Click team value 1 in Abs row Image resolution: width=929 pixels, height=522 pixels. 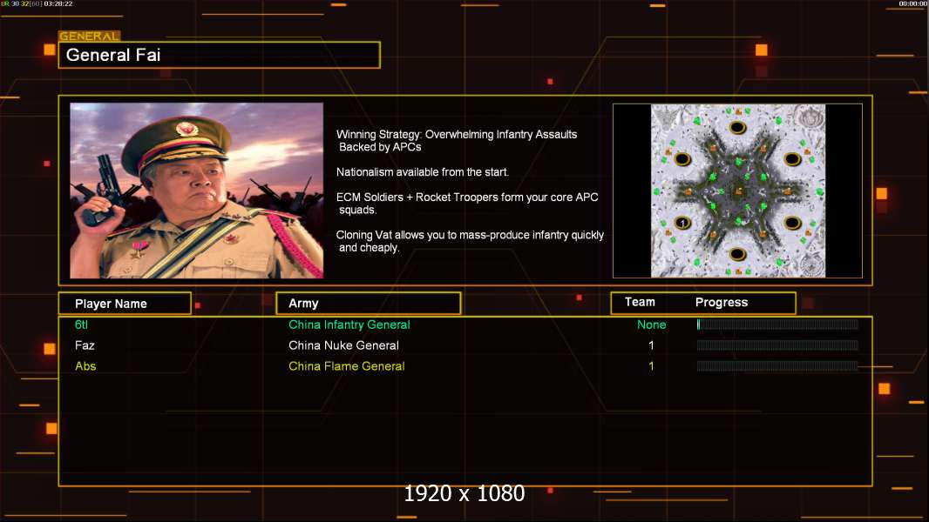point(651,366)
